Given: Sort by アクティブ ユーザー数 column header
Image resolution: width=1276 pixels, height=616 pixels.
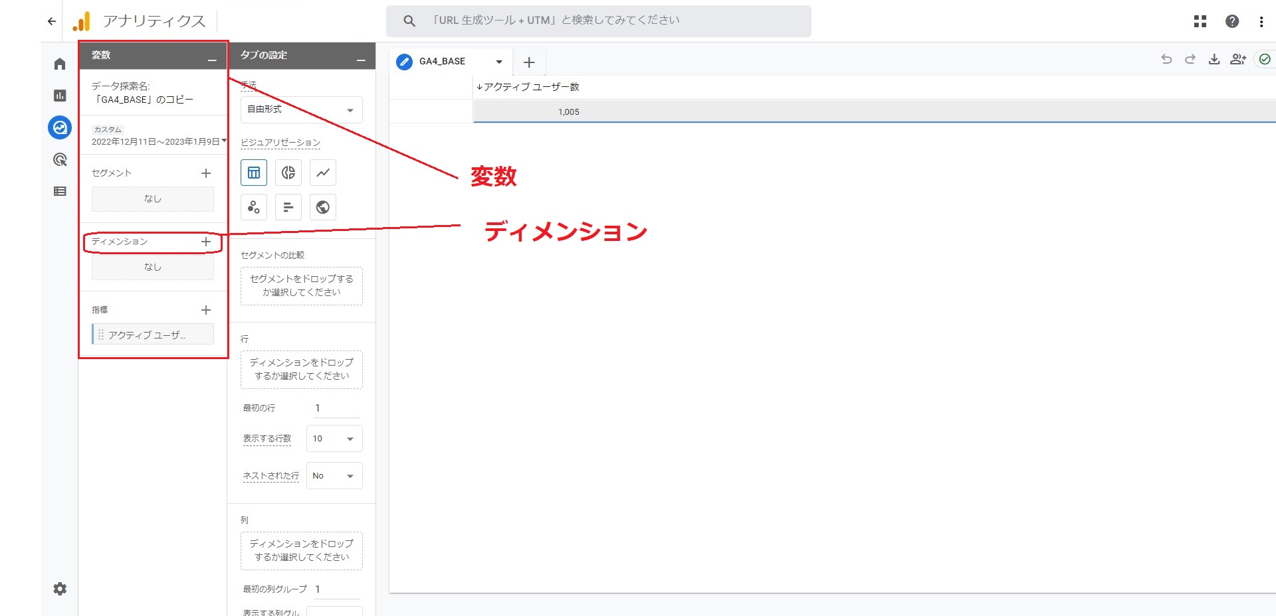Looking at the screenshot, I should pyautogui.click(x=528, y=87).
